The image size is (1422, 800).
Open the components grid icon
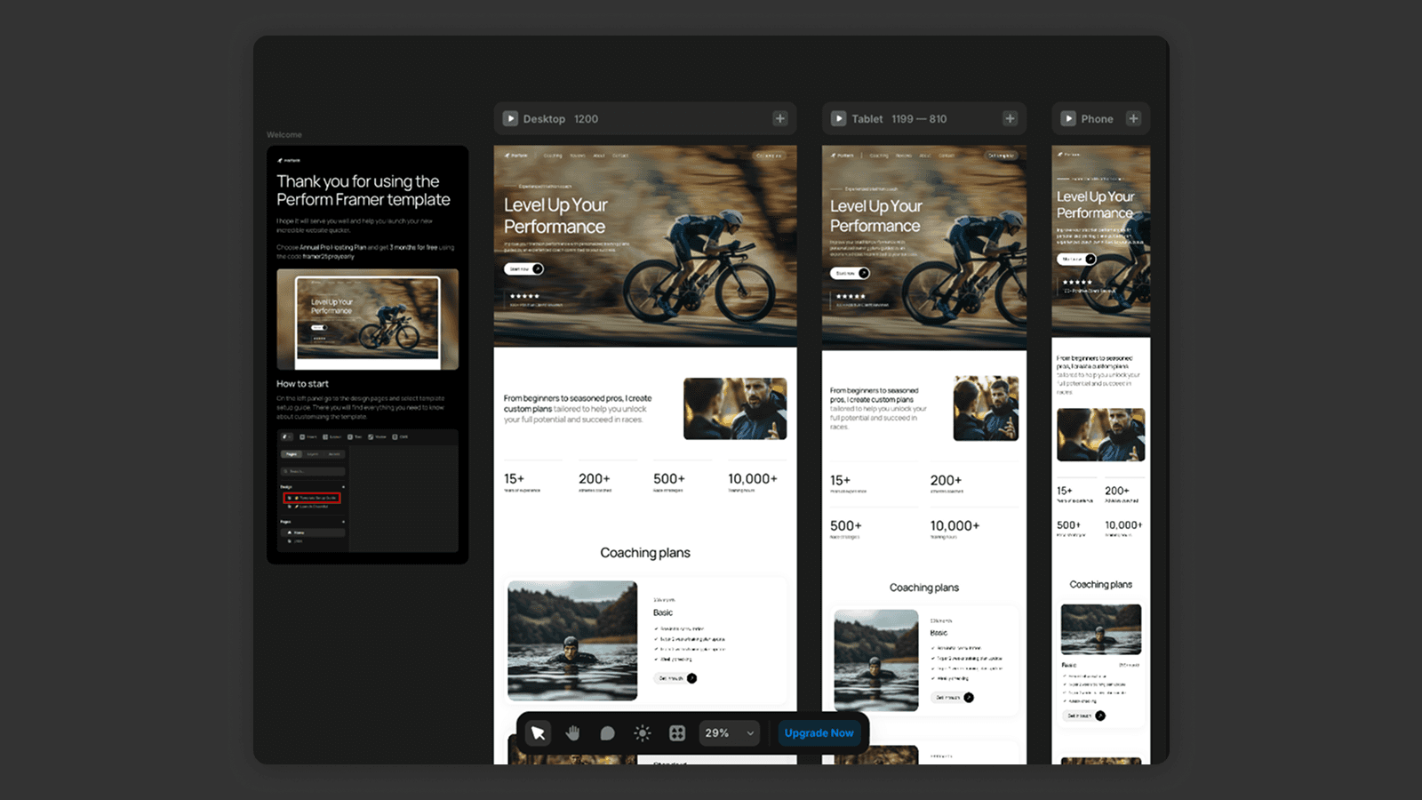[x=677, y=733]
